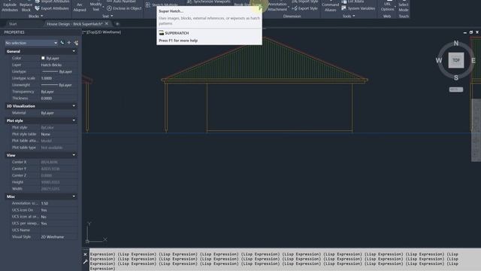Screen dimensions: 481x271
Task: Select the Arc Aligned text tool
Action: coord(80,6)
